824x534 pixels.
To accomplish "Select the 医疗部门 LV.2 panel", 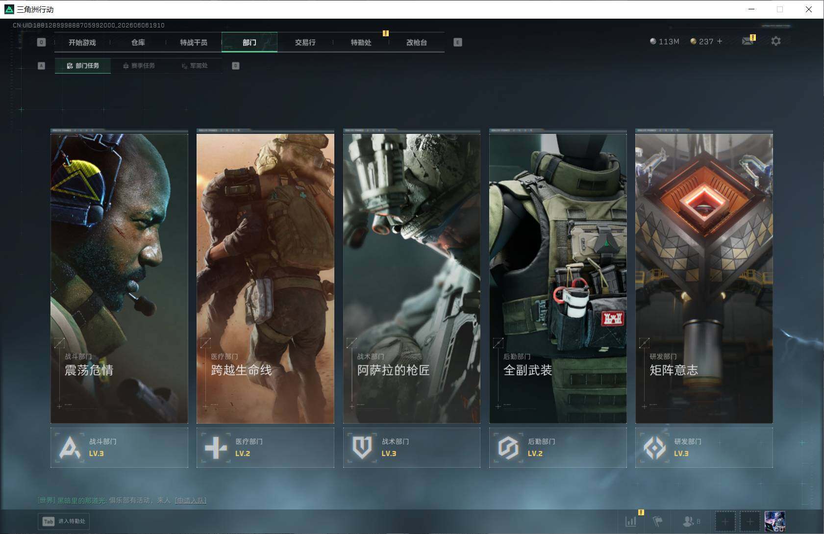I will [x=265, y=447].
